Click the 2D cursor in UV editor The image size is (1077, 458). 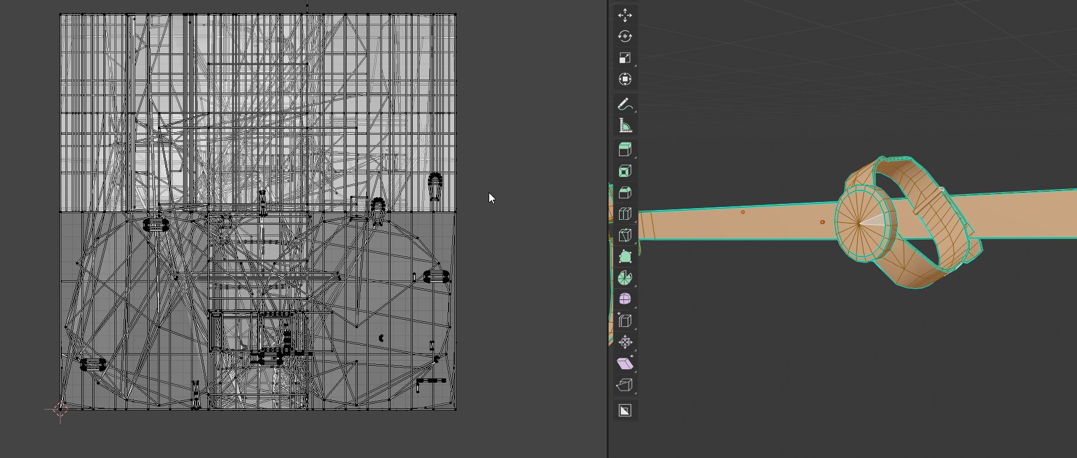[60, 410]
